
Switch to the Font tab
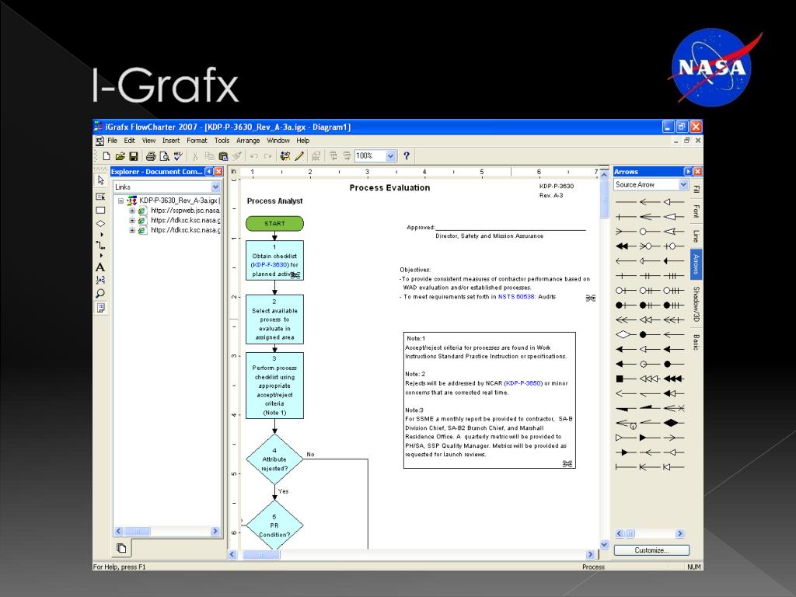pos(696,211)
